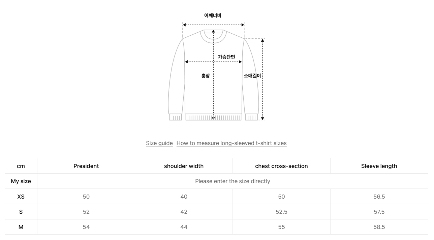This screenshot has width=434, height=240.
Task: Click the President column header
Action: pyautogui.click(x=86, y=166)
